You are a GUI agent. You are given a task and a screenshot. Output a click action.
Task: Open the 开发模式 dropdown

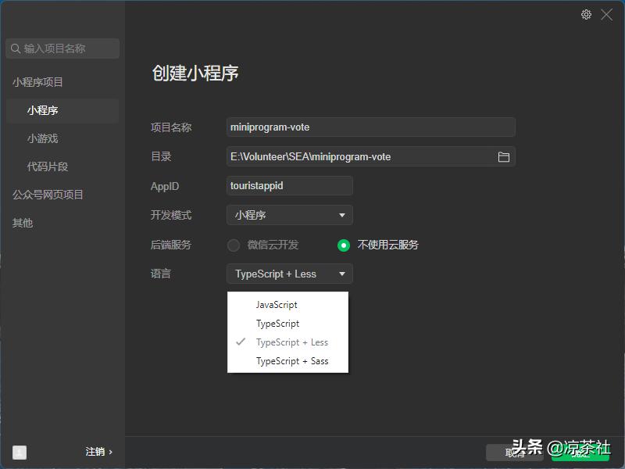(289, 215)
